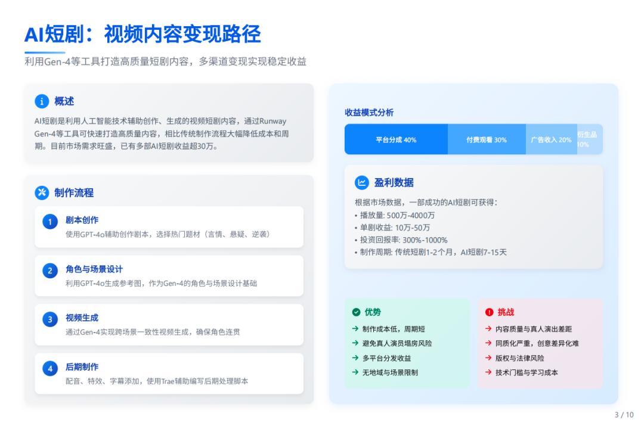Screen dimensions: 644x426
Task: Click the 概述 heading
Action: point(64,101)
